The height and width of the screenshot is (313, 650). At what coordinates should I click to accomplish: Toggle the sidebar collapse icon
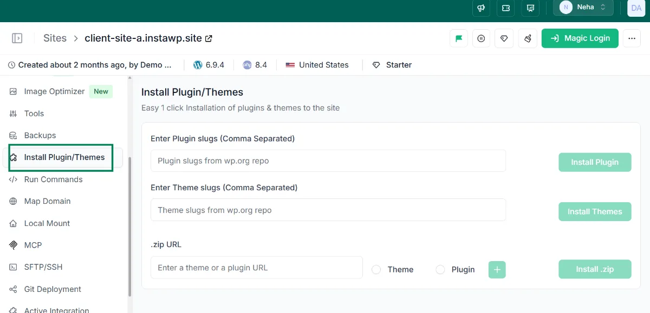pyautogui.click(x=17, y=38)
